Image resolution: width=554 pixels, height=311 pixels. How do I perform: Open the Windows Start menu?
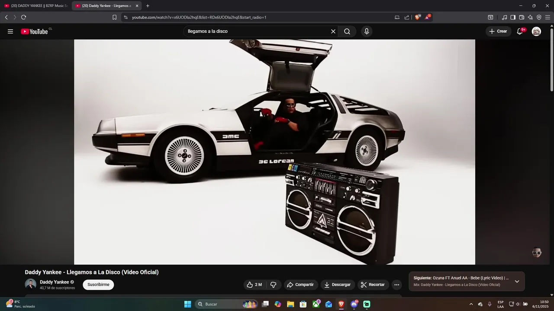click(x=187, y=304)
